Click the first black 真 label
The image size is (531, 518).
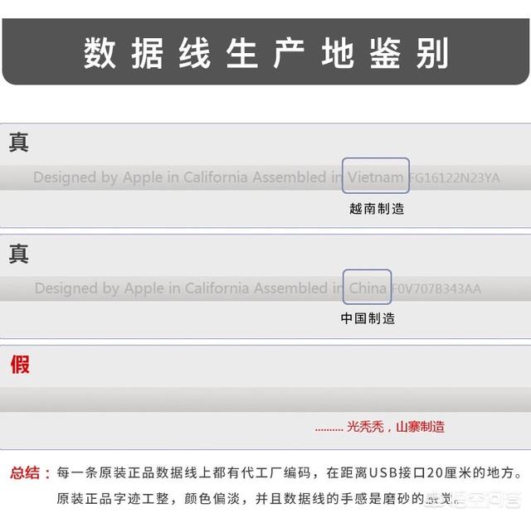tap(19, 143)
